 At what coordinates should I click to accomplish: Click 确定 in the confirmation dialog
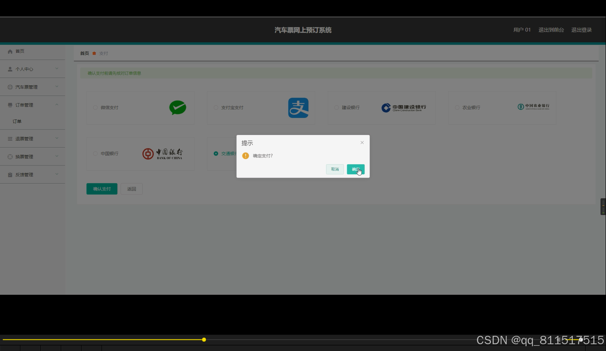pos(356,170)
